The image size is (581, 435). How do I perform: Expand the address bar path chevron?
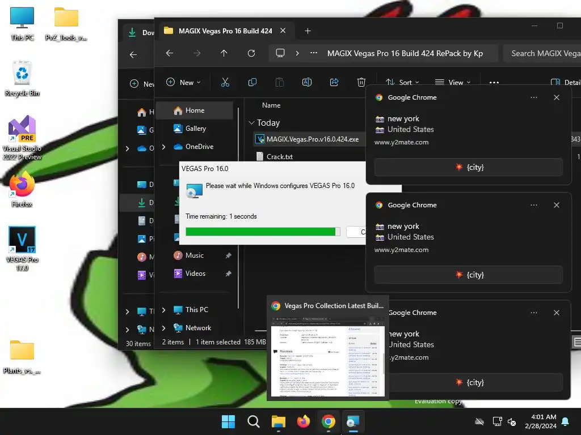coord(297,53)
